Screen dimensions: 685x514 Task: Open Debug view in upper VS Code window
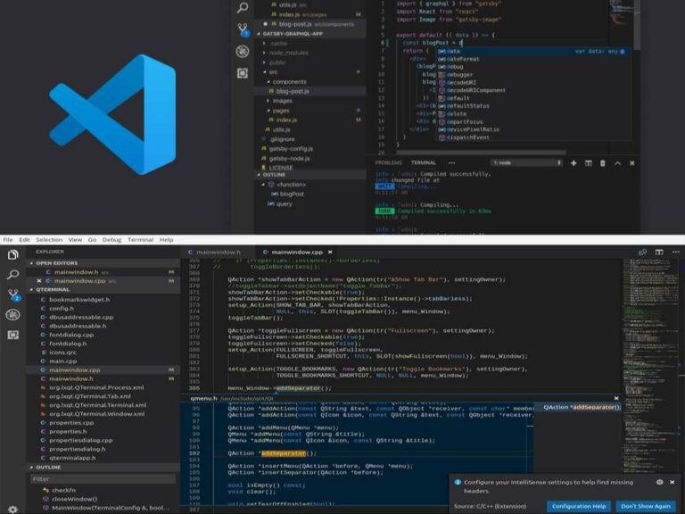(x=243, y=51)
